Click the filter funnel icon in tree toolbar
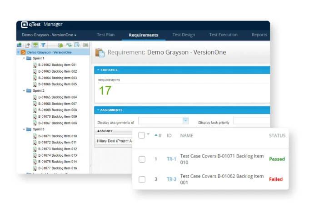309x218 pixels. pyautogui.click(x=43, y=45)
